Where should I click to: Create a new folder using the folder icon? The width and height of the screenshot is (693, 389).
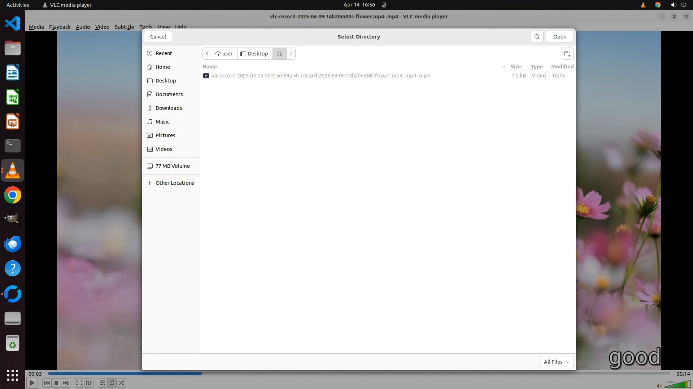(x=567, y=54)
